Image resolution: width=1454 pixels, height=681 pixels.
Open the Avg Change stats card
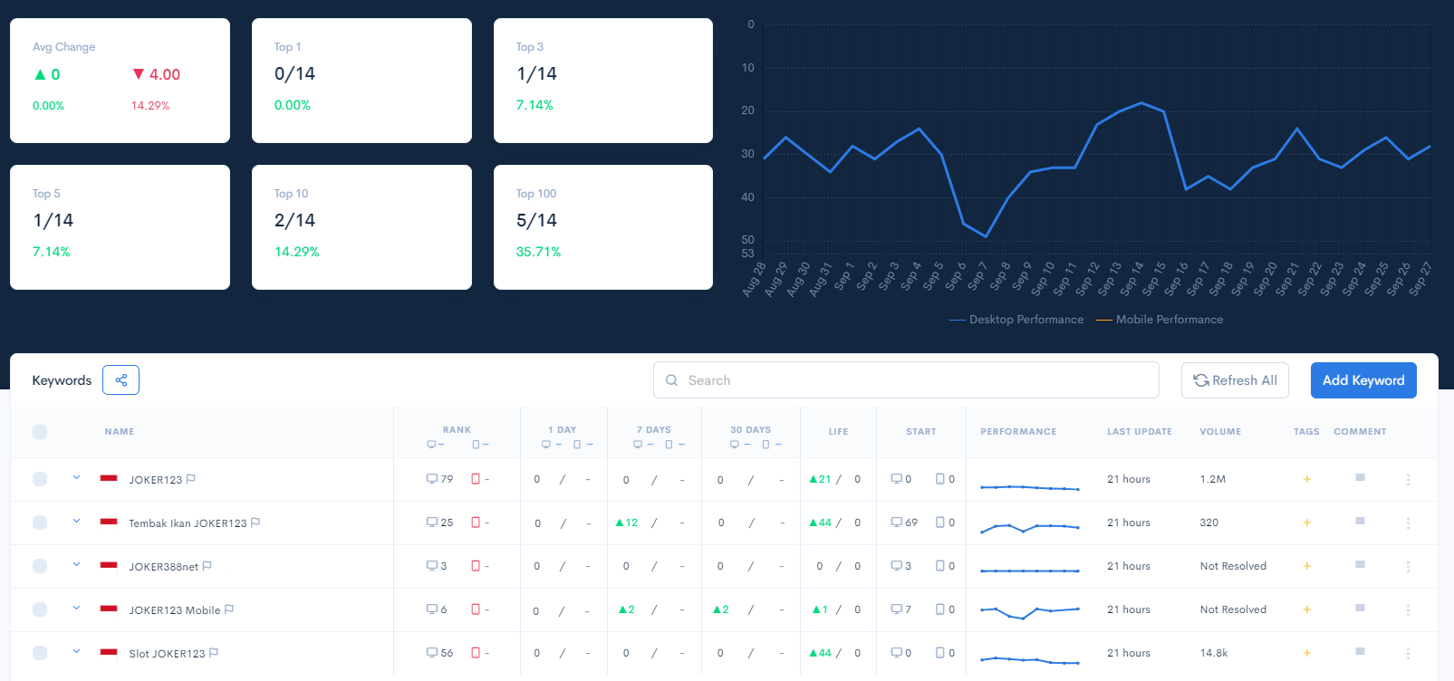120,81
